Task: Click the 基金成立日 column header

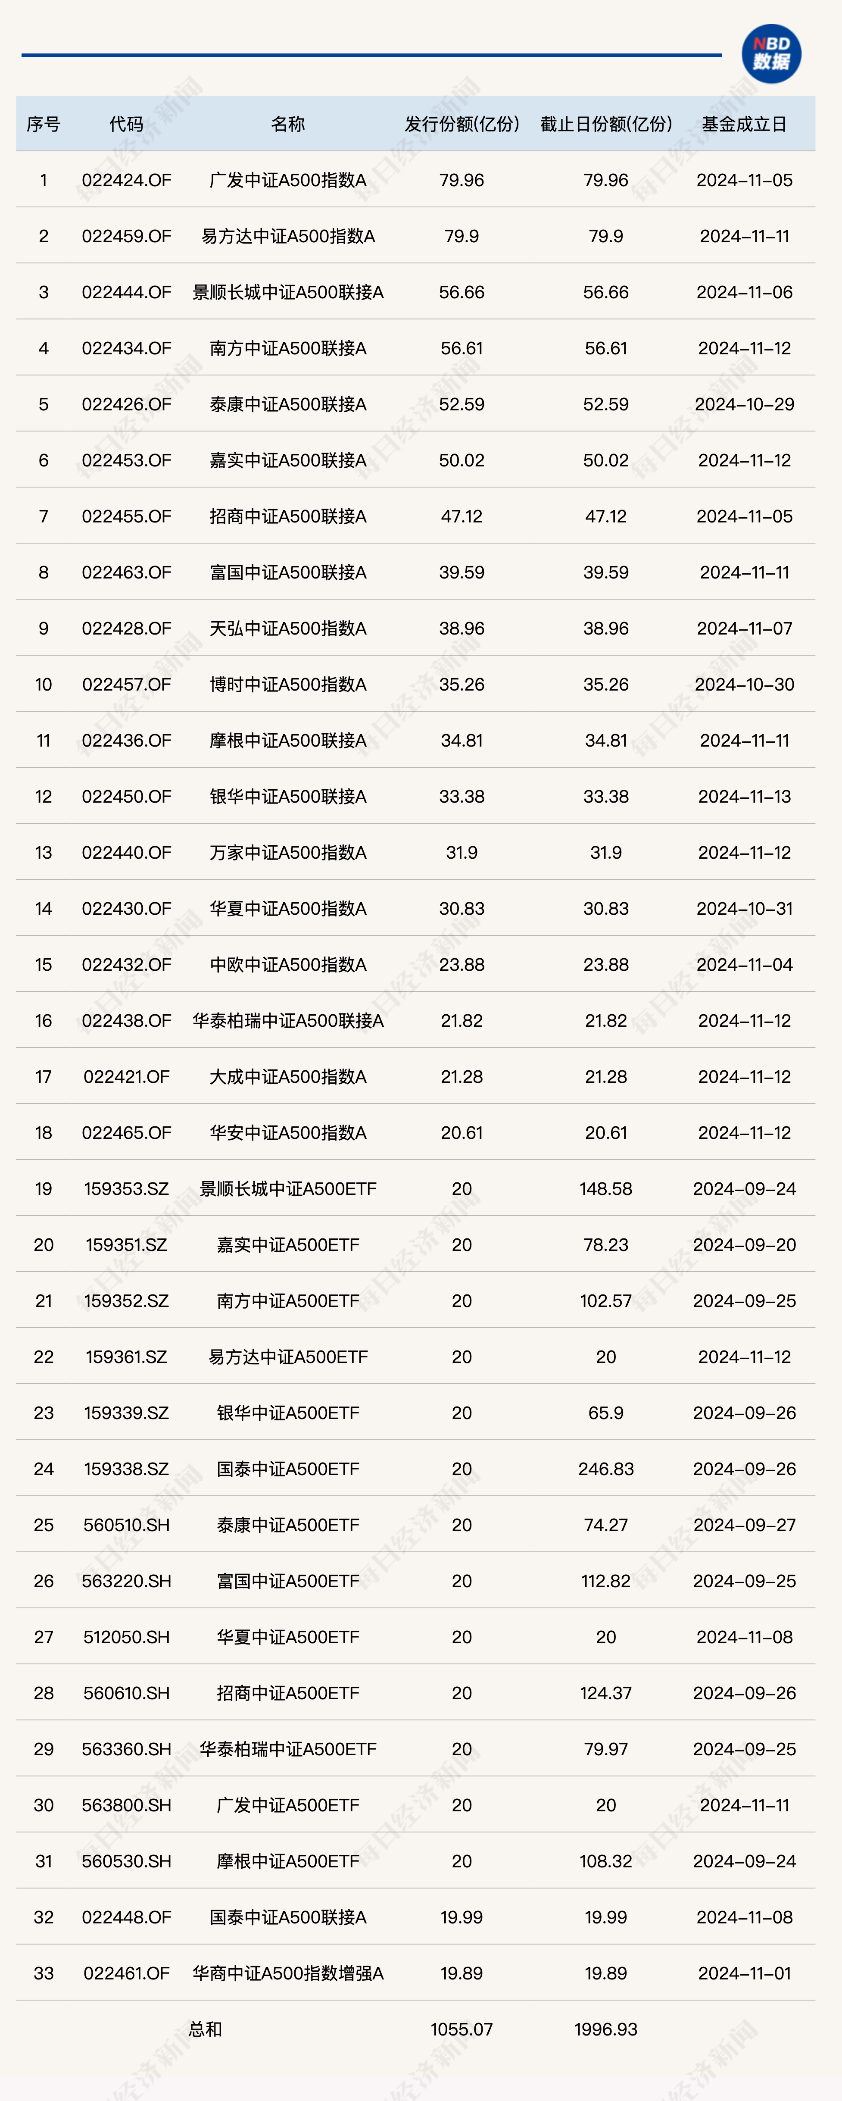Action: point(744,124)
